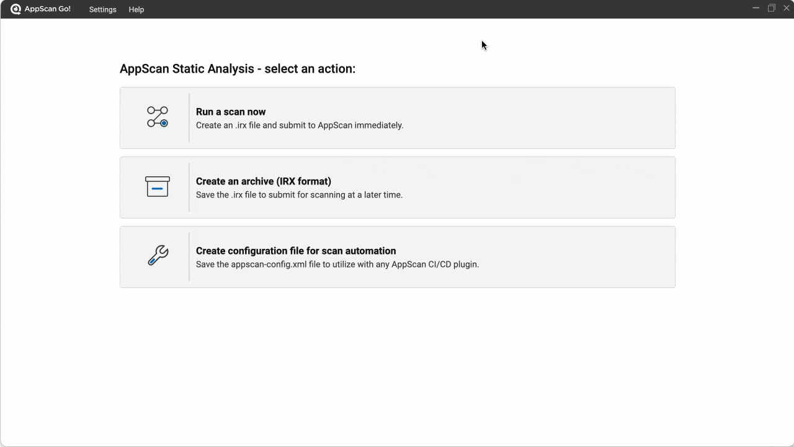The height and width of the screenshot is (447, 794).
Task: Click 'Save the .irx file to submit' description
Action: pyautogui.click(x=299, y=195)
